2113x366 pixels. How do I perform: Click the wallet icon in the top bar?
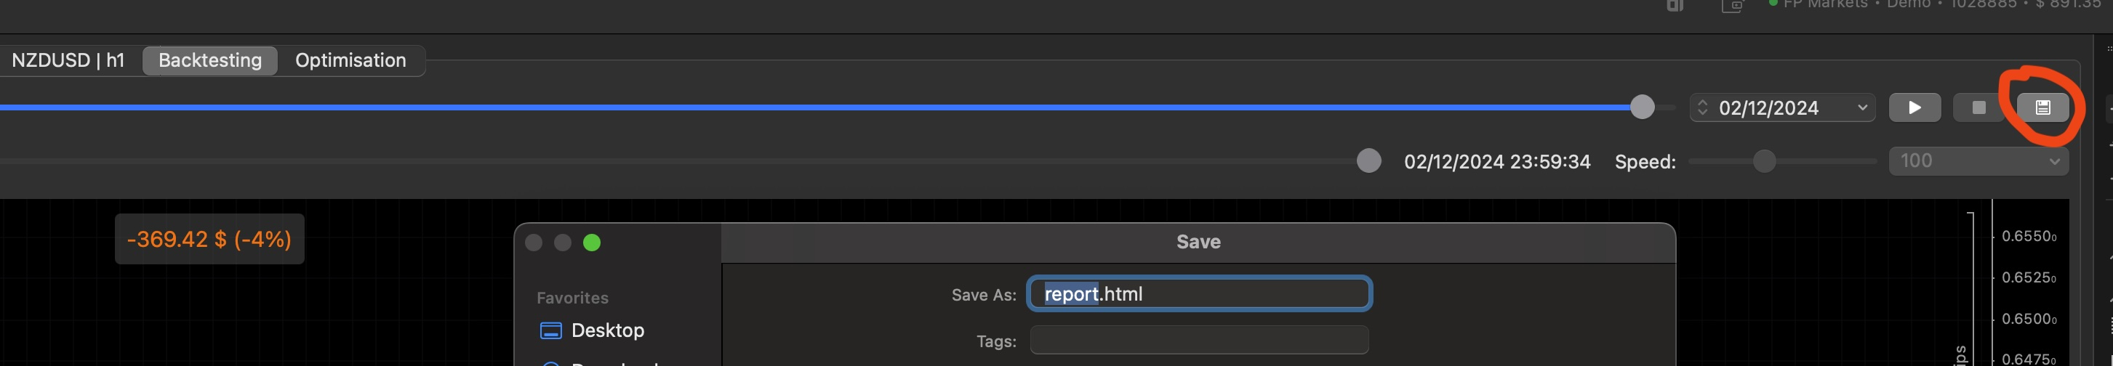point(1733,6)
